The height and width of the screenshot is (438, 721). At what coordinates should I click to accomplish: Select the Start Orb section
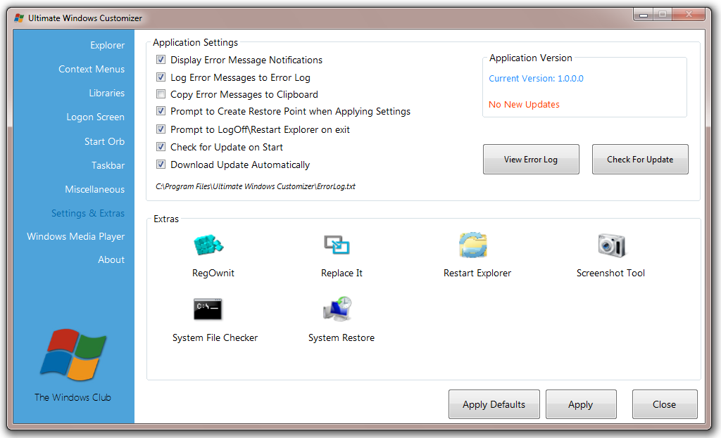tap(104, 141)
